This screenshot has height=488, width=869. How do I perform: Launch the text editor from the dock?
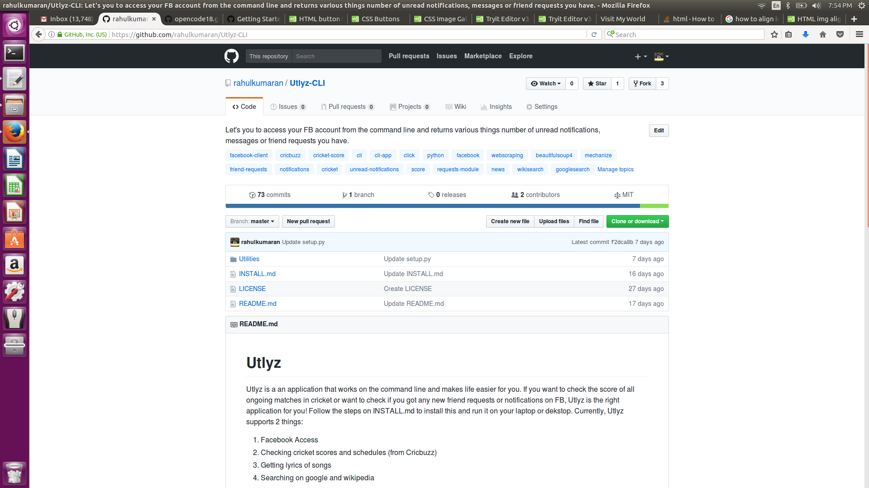(x=14, y=79)
